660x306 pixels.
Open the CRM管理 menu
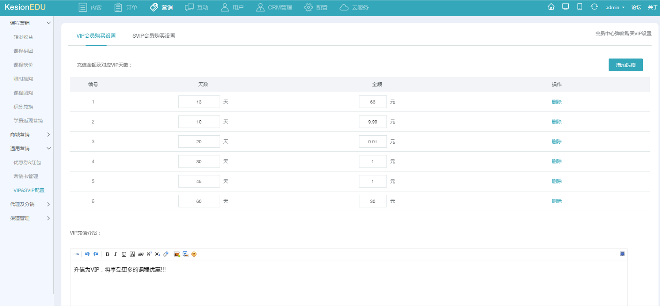(x=274, y=7)
